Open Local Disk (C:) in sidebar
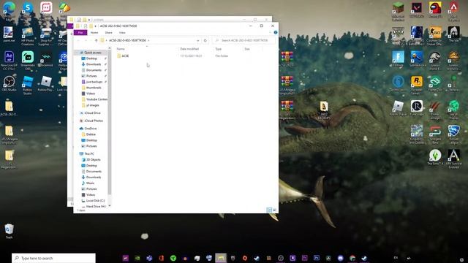 95,201
